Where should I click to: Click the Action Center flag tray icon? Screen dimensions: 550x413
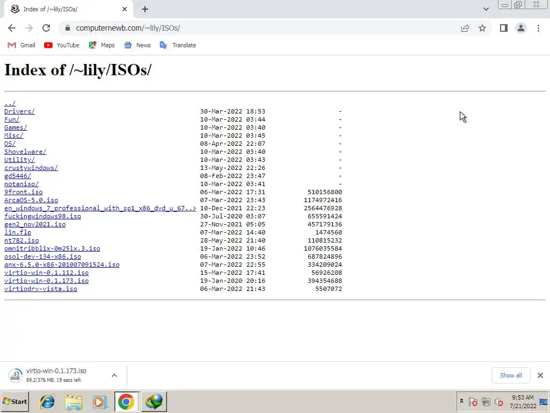tap(473, 401)
